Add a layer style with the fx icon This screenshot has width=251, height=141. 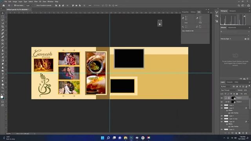coord(229,133)
